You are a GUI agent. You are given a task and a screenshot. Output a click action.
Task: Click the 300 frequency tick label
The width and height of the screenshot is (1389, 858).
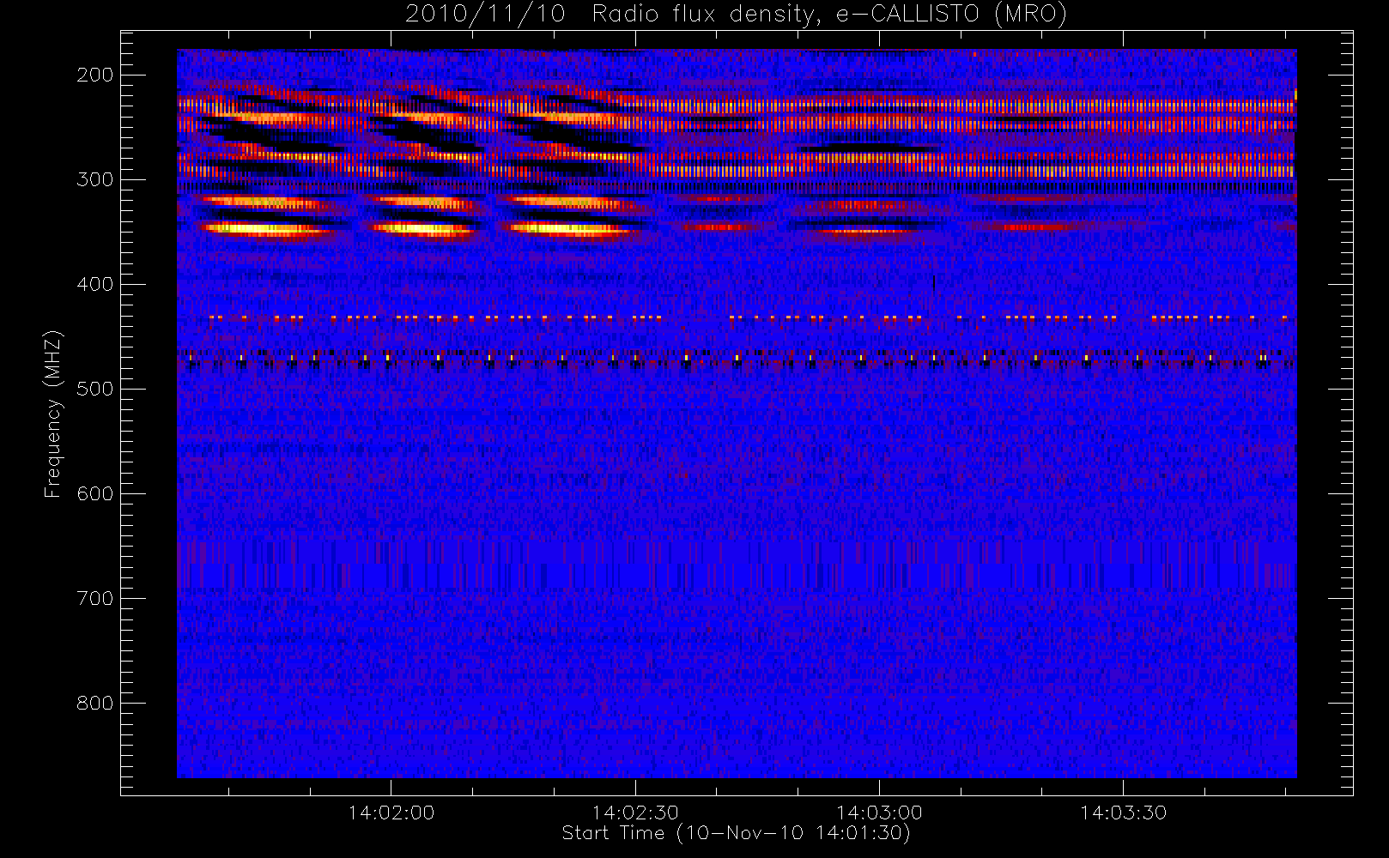pos(94,179)
